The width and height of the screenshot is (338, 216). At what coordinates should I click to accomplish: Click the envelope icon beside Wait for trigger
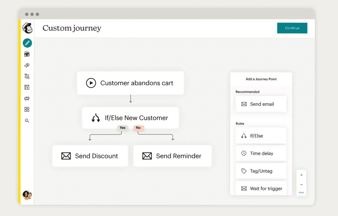tap(244, 189)
